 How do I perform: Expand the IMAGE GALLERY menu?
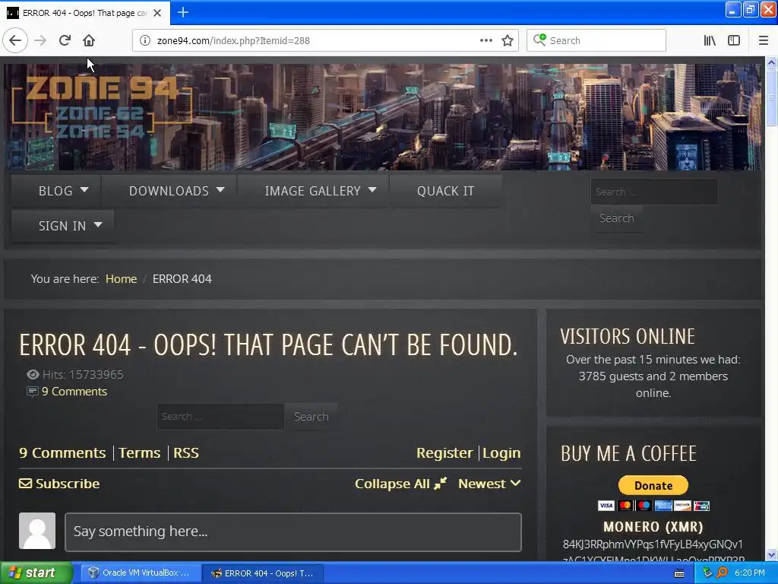[x=312, y=191]
